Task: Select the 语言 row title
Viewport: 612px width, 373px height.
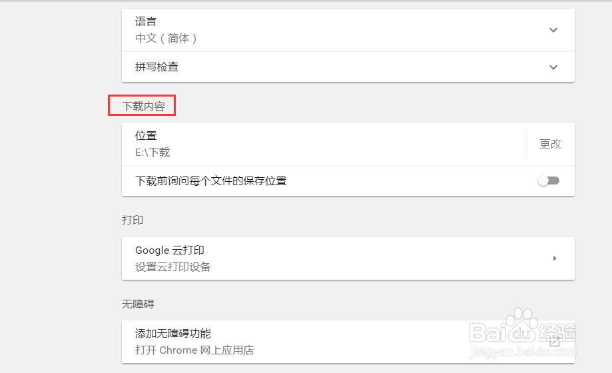Action: point(146,22)
